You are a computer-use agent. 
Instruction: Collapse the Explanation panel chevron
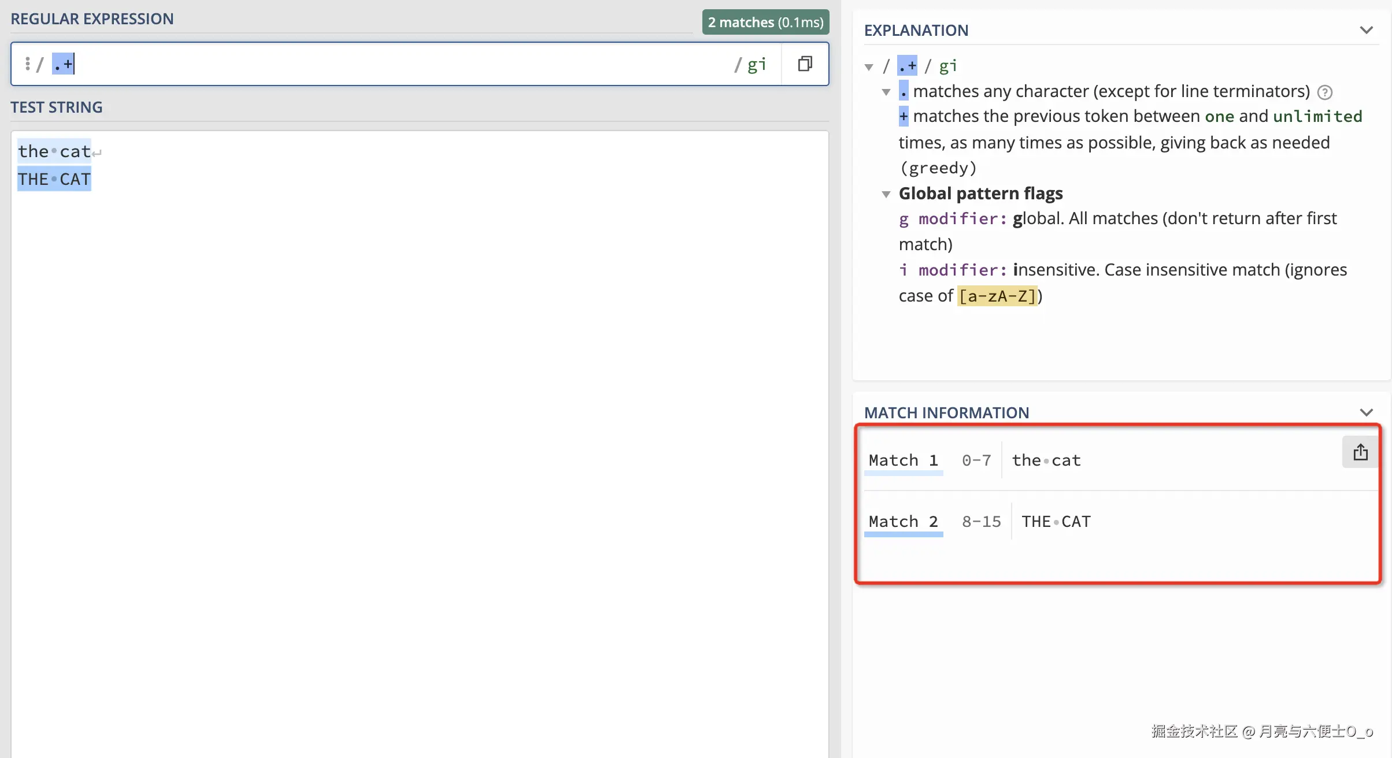[1366, 30]
